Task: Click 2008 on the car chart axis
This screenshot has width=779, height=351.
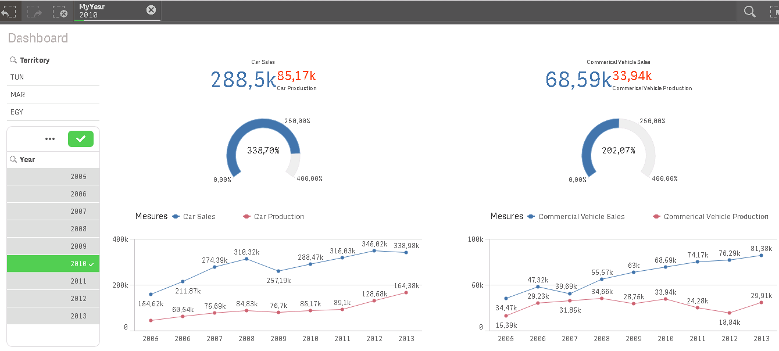Action: [x=246, y=338]
